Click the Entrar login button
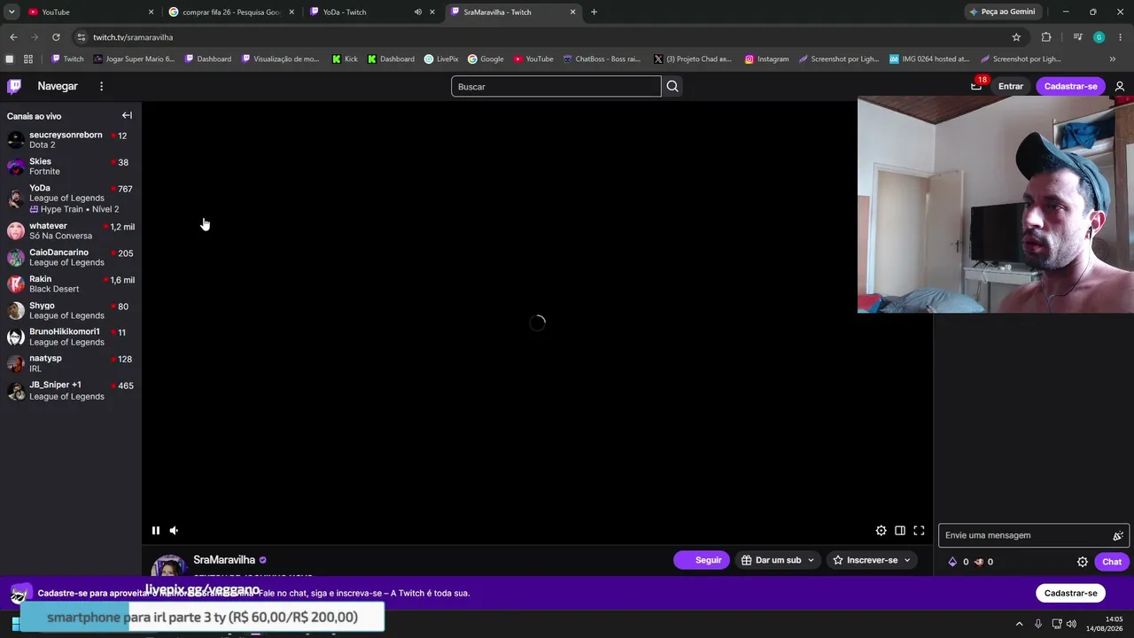This screenshot has height=638, width=1134. point(1011,86)
